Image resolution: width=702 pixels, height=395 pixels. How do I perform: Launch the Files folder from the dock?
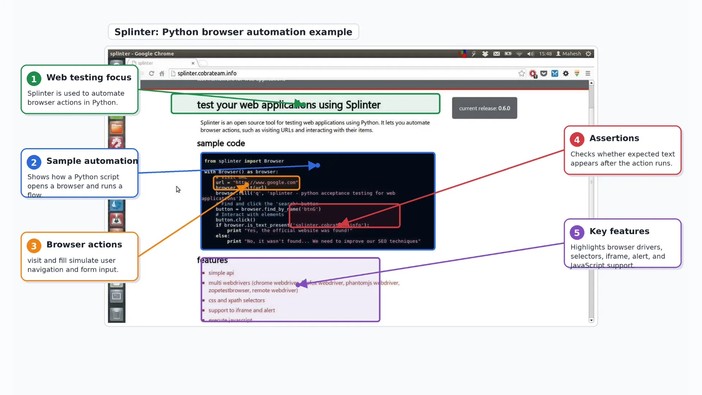click(117, 128)
